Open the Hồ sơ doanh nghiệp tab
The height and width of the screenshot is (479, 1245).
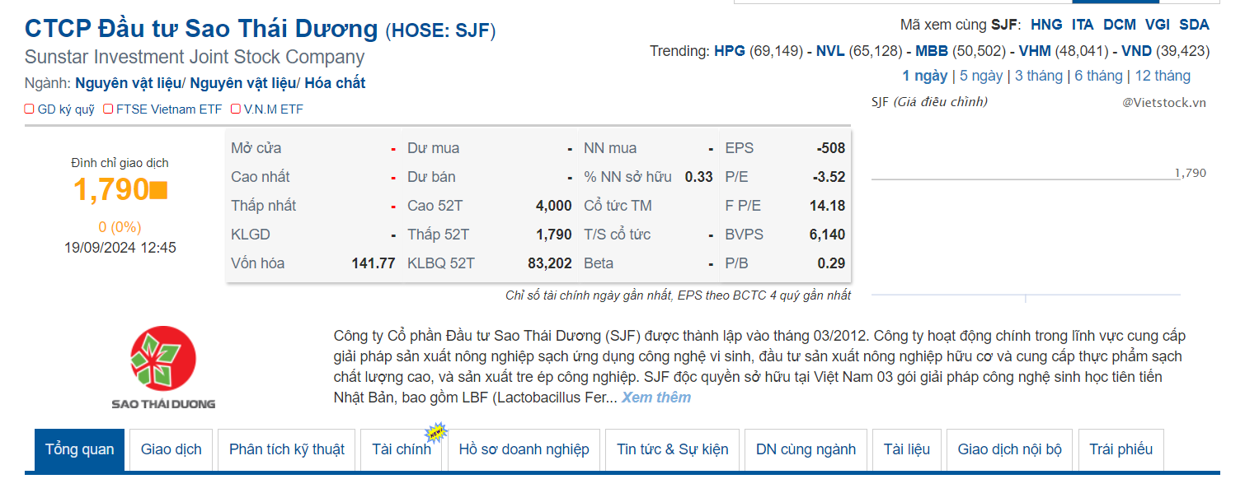coord(524,449)
